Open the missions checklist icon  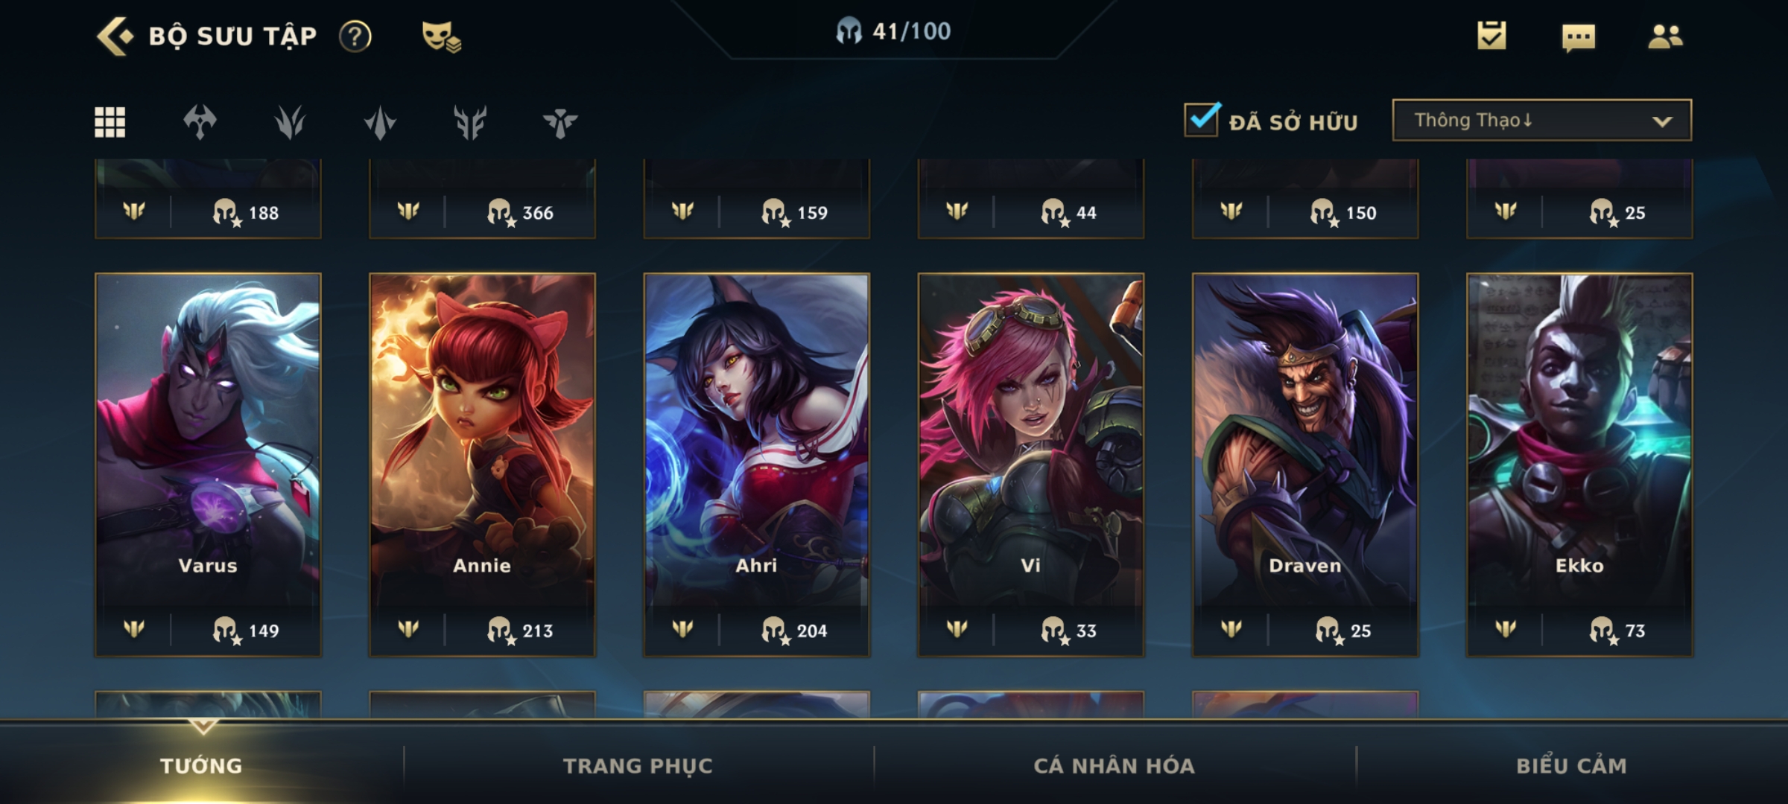tap(1491, 36)
